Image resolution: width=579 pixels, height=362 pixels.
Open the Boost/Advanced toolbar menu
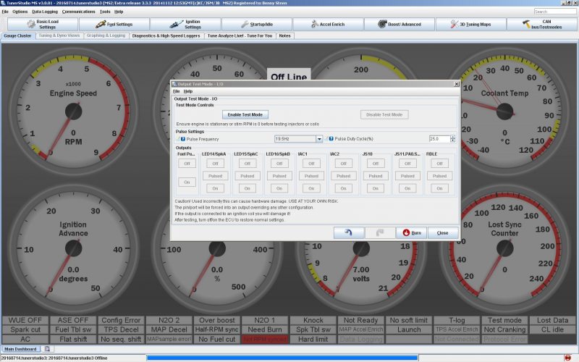click(x=400, y=25)
